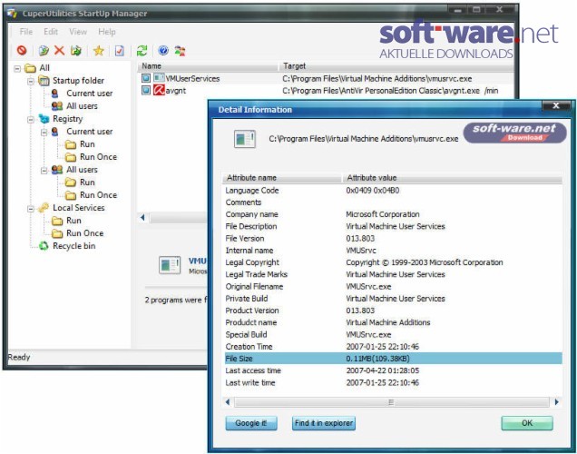The image size is (577, 454).
Task: Click the program icon in the lower preview pane
Action: point(170,265)
